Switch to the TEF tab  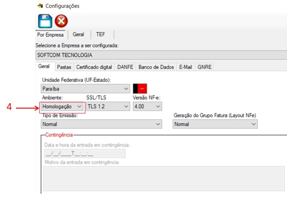point(100,34)
